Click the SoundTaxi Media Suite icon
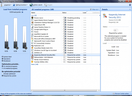This screenshot has width=132, height=96. (x=32, y=48)
